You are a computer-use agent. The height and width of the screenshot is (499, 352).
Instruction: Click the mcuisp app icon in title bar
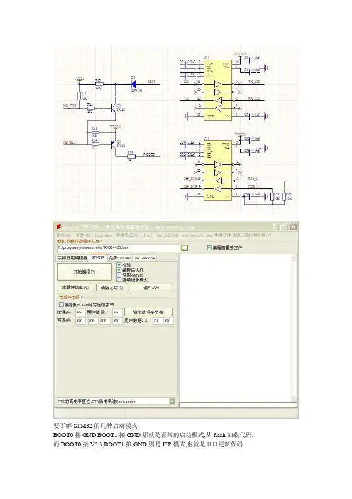coord(57,227)
